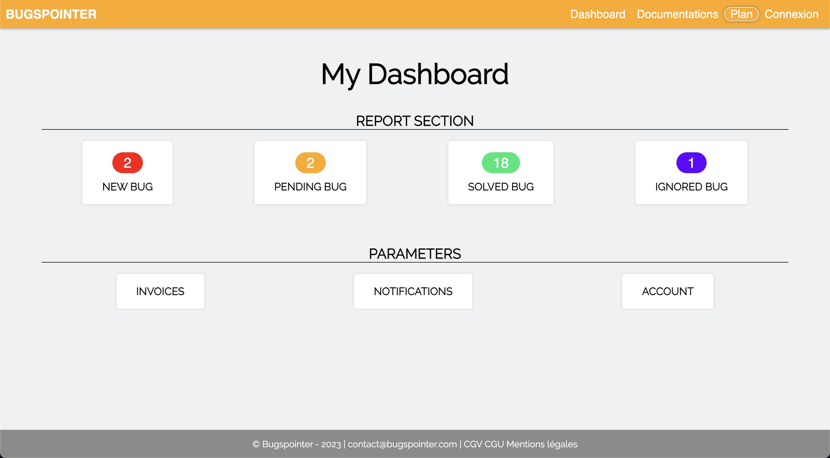Image resolution: width=830 pixels, height=458 pixels.
Task: Open the Mentions légales footer link
Action: click(x=541, y=444)
